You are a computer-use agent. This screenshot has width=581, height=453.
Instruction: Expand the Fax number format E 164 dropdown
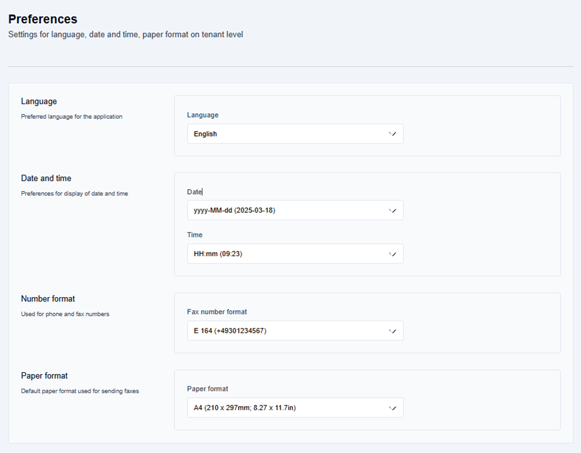295,331
